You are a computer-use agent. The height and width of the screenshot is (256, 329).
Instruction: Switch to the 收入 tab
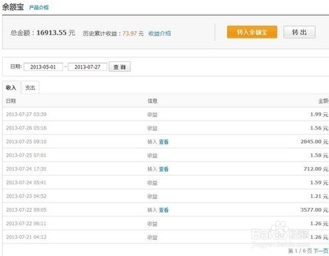tap(11, 88)
